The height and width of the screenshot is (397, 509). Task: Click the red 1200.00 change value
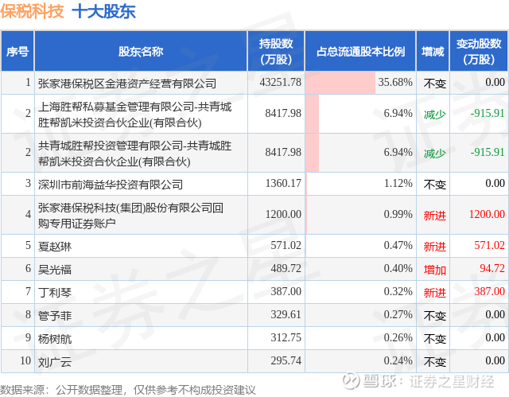tap(487, 214)
